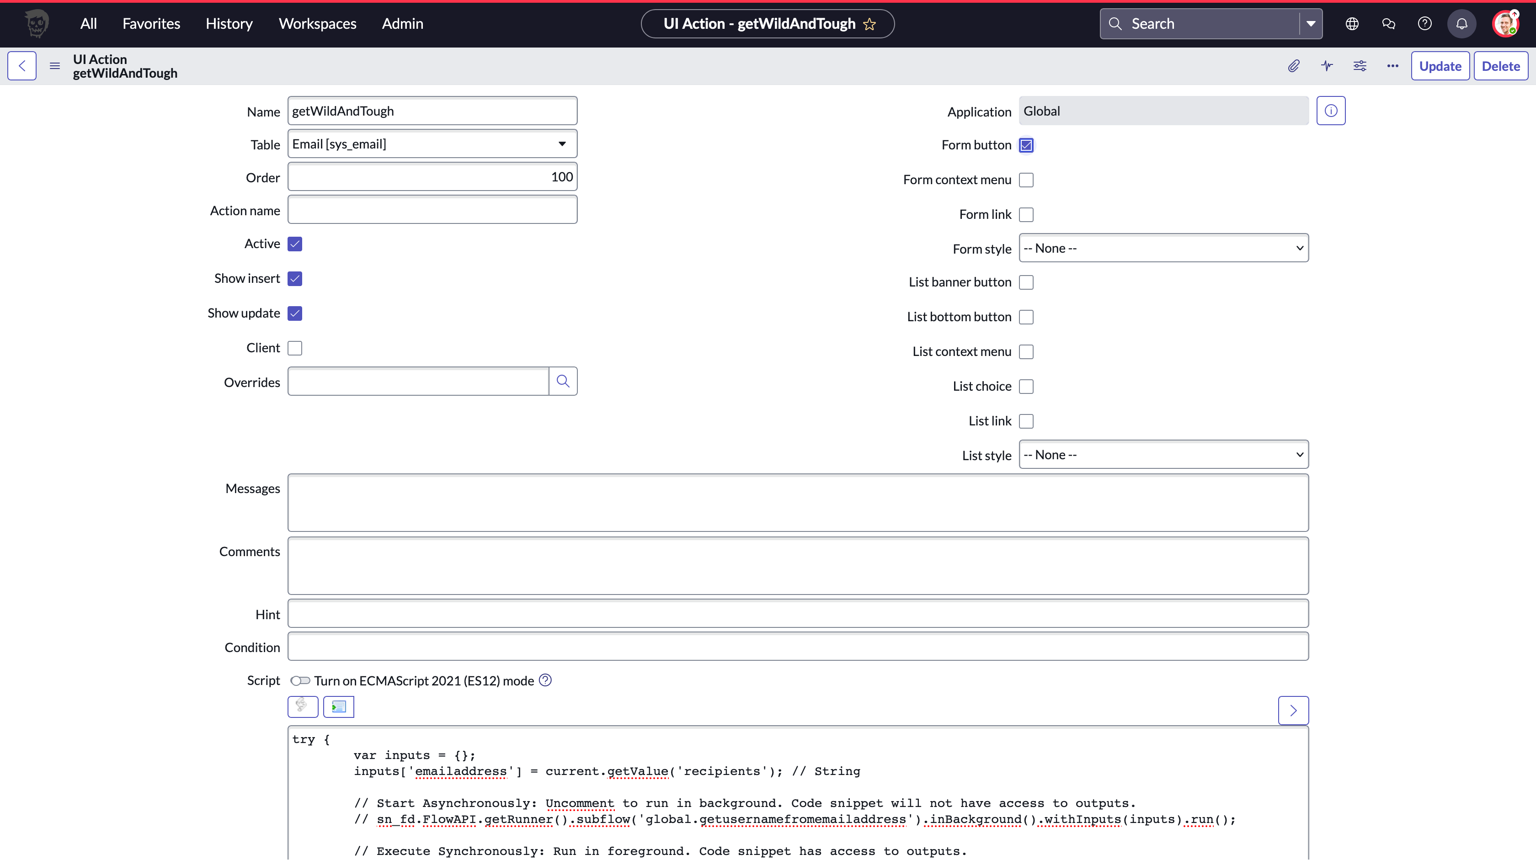Image resolution: width=1536 pixels, height=860 pixels.
Task: Open the Favorites menu
Action: 151,24
